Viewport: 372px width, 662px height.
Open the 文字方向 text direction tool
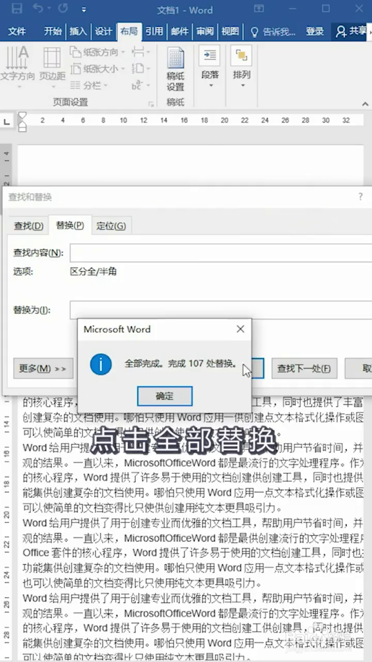pyautogui.click(x=17, y=67)
